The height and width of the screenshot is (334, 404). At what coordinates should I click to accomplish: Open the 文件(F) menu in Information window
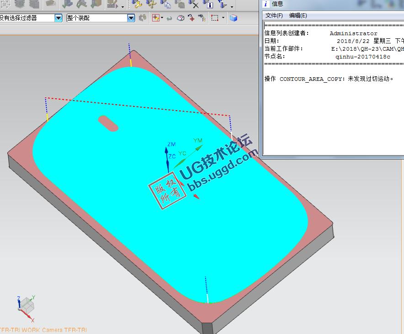pos(274,16)
